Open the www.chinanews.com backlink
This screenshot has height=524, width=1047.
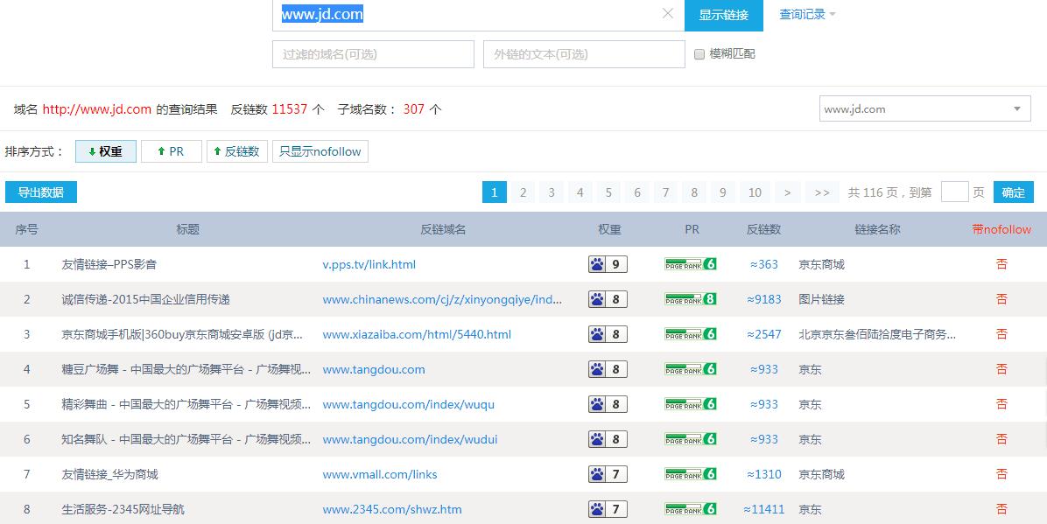(442, 300)
